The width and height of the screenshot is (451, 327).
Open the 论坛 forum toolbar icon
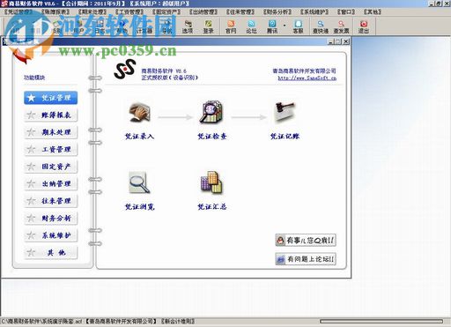point(251,26)
